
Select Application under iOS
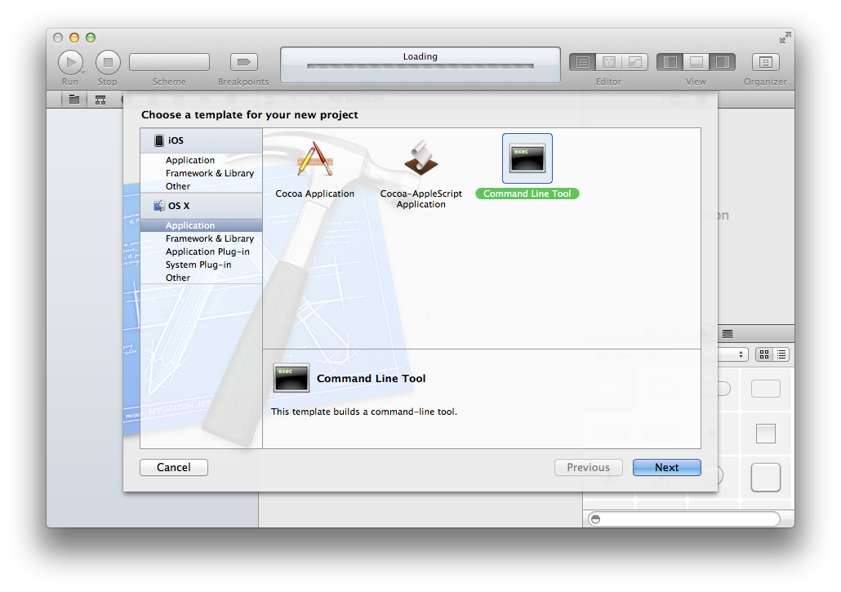click(201, 160)
